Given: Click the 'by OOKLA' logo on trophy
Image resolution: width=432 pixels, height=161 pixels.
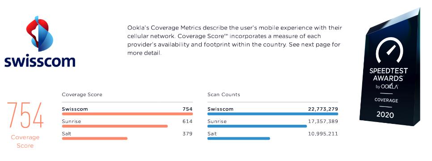Looking at the screenshot, I should pos(386,86).
